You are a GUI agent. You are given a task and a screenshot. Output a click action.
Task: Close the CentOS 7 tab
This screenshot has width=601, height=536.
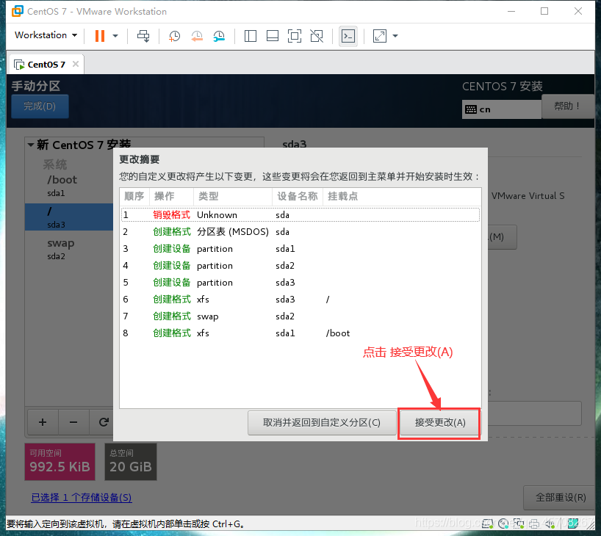[76, 64]
